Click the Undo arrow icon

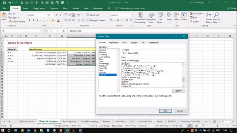(x=10, y=3)
